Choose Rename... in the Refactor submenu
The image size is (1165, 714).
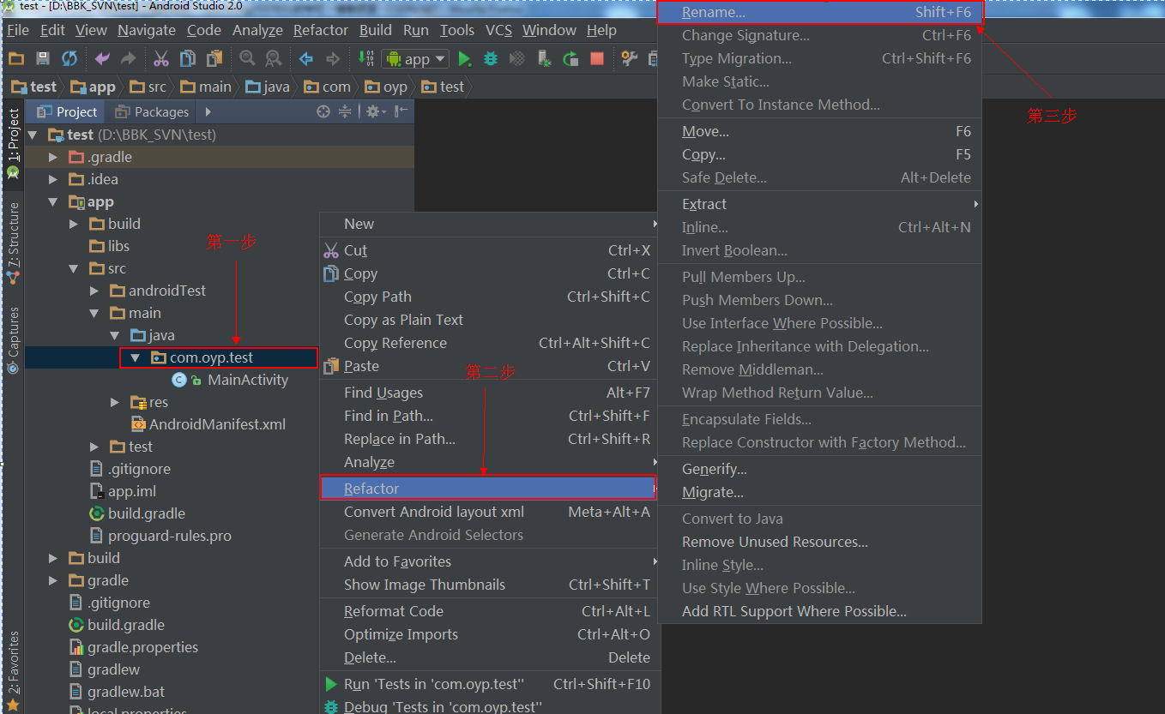[819, 12]
